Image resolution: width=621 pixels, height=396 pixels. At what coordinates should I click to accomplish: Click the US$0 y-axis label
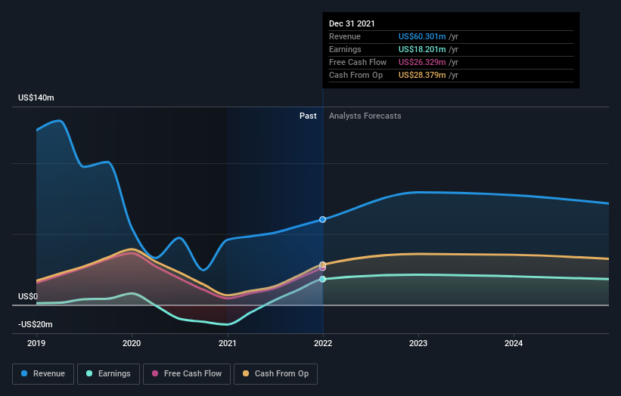coord(28,297)
